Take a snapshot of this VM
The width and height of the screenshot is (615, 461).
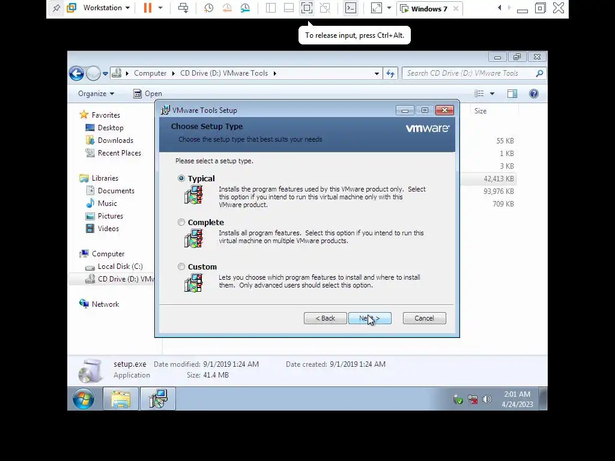(x=208, y=8)
